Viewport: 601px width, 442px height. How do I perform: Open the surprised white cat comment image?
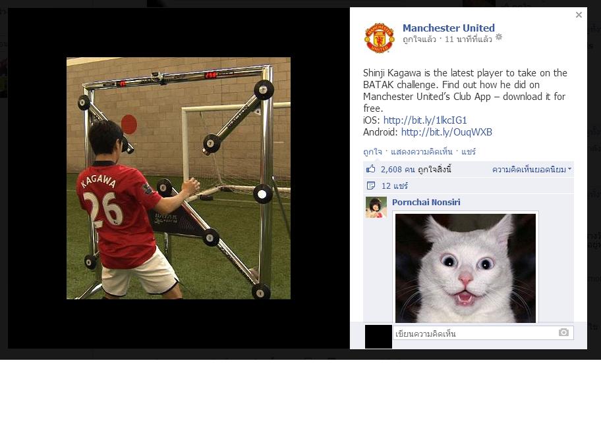[465, 268]
